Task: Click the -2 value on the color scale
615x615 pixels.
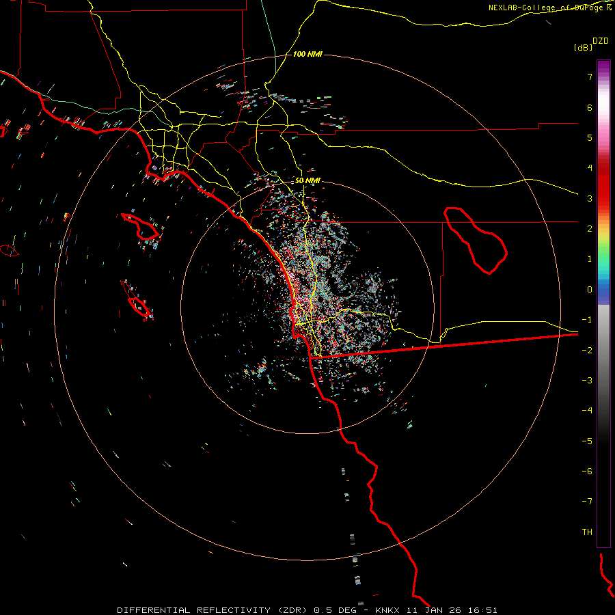Action: pos(587,351)
